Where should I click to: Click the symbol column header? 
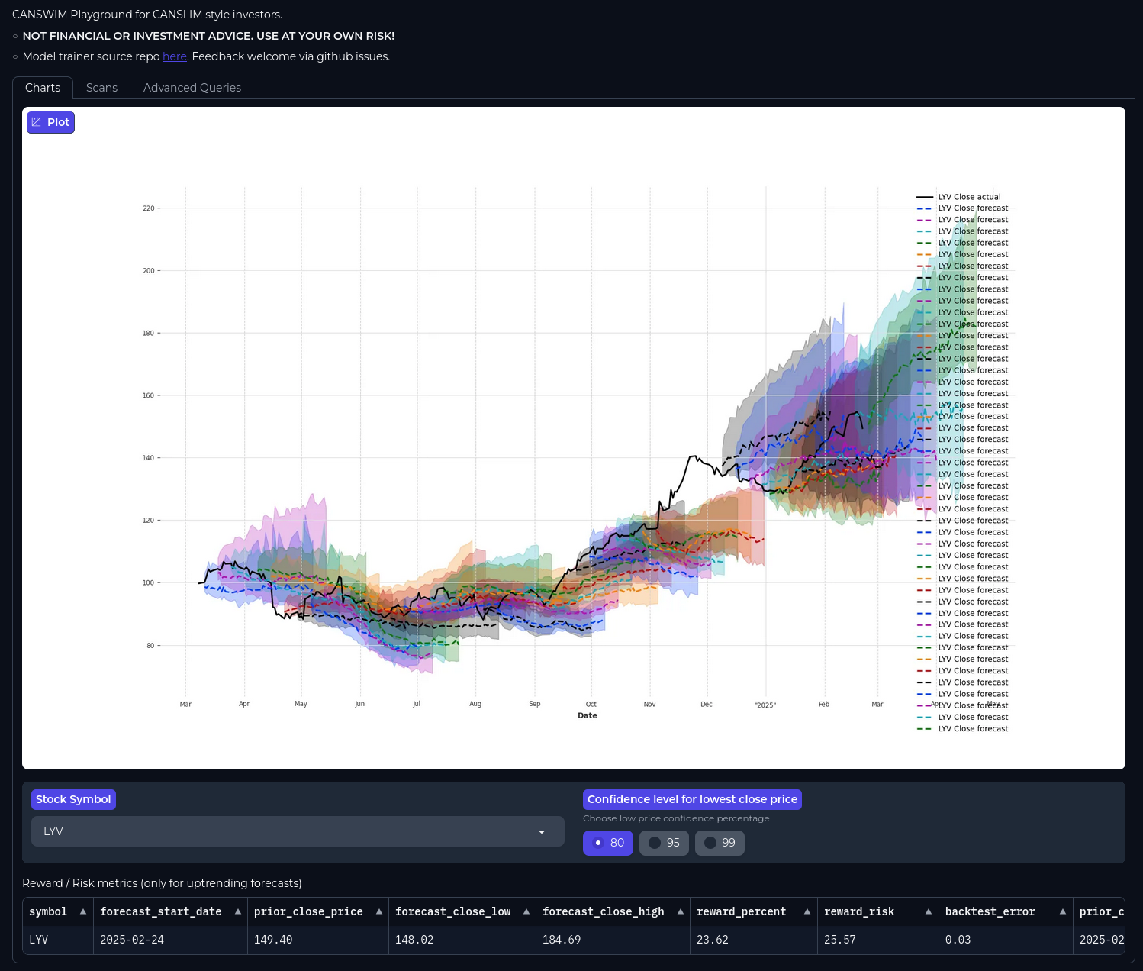point(58,911)
